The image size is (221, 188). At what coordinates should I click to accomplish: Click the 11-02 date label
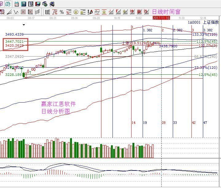[138, 18]
